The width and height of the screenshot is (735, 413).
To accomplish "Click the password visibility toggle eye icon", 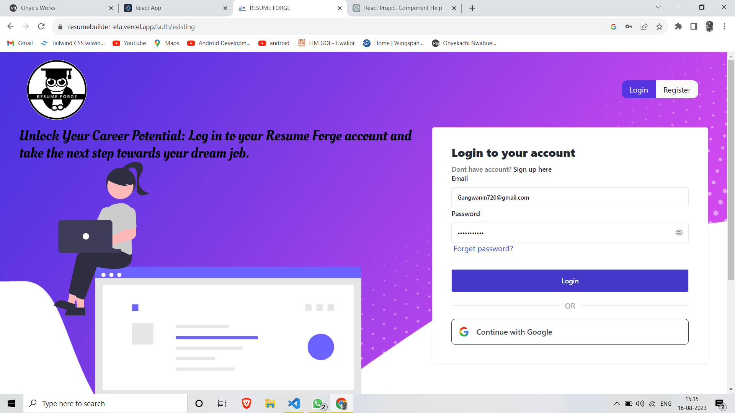I will pyautogui.click(x=679, y=232).
